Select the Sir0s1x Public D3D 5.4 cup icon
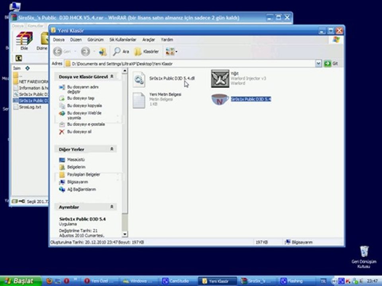This screenshot has width=382, height=286. (220, 99)
